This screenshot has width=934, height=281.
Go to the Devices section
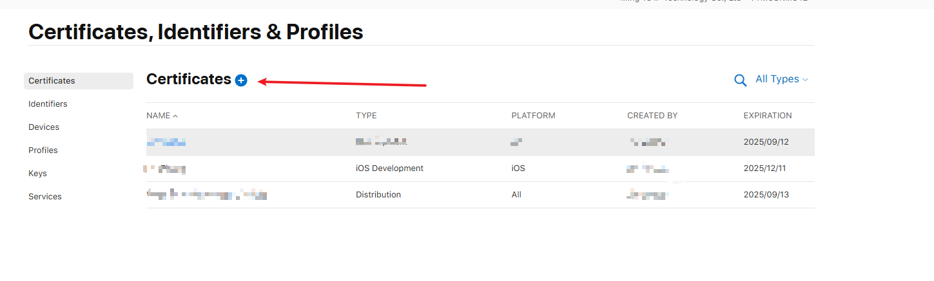tap(44, 127)
